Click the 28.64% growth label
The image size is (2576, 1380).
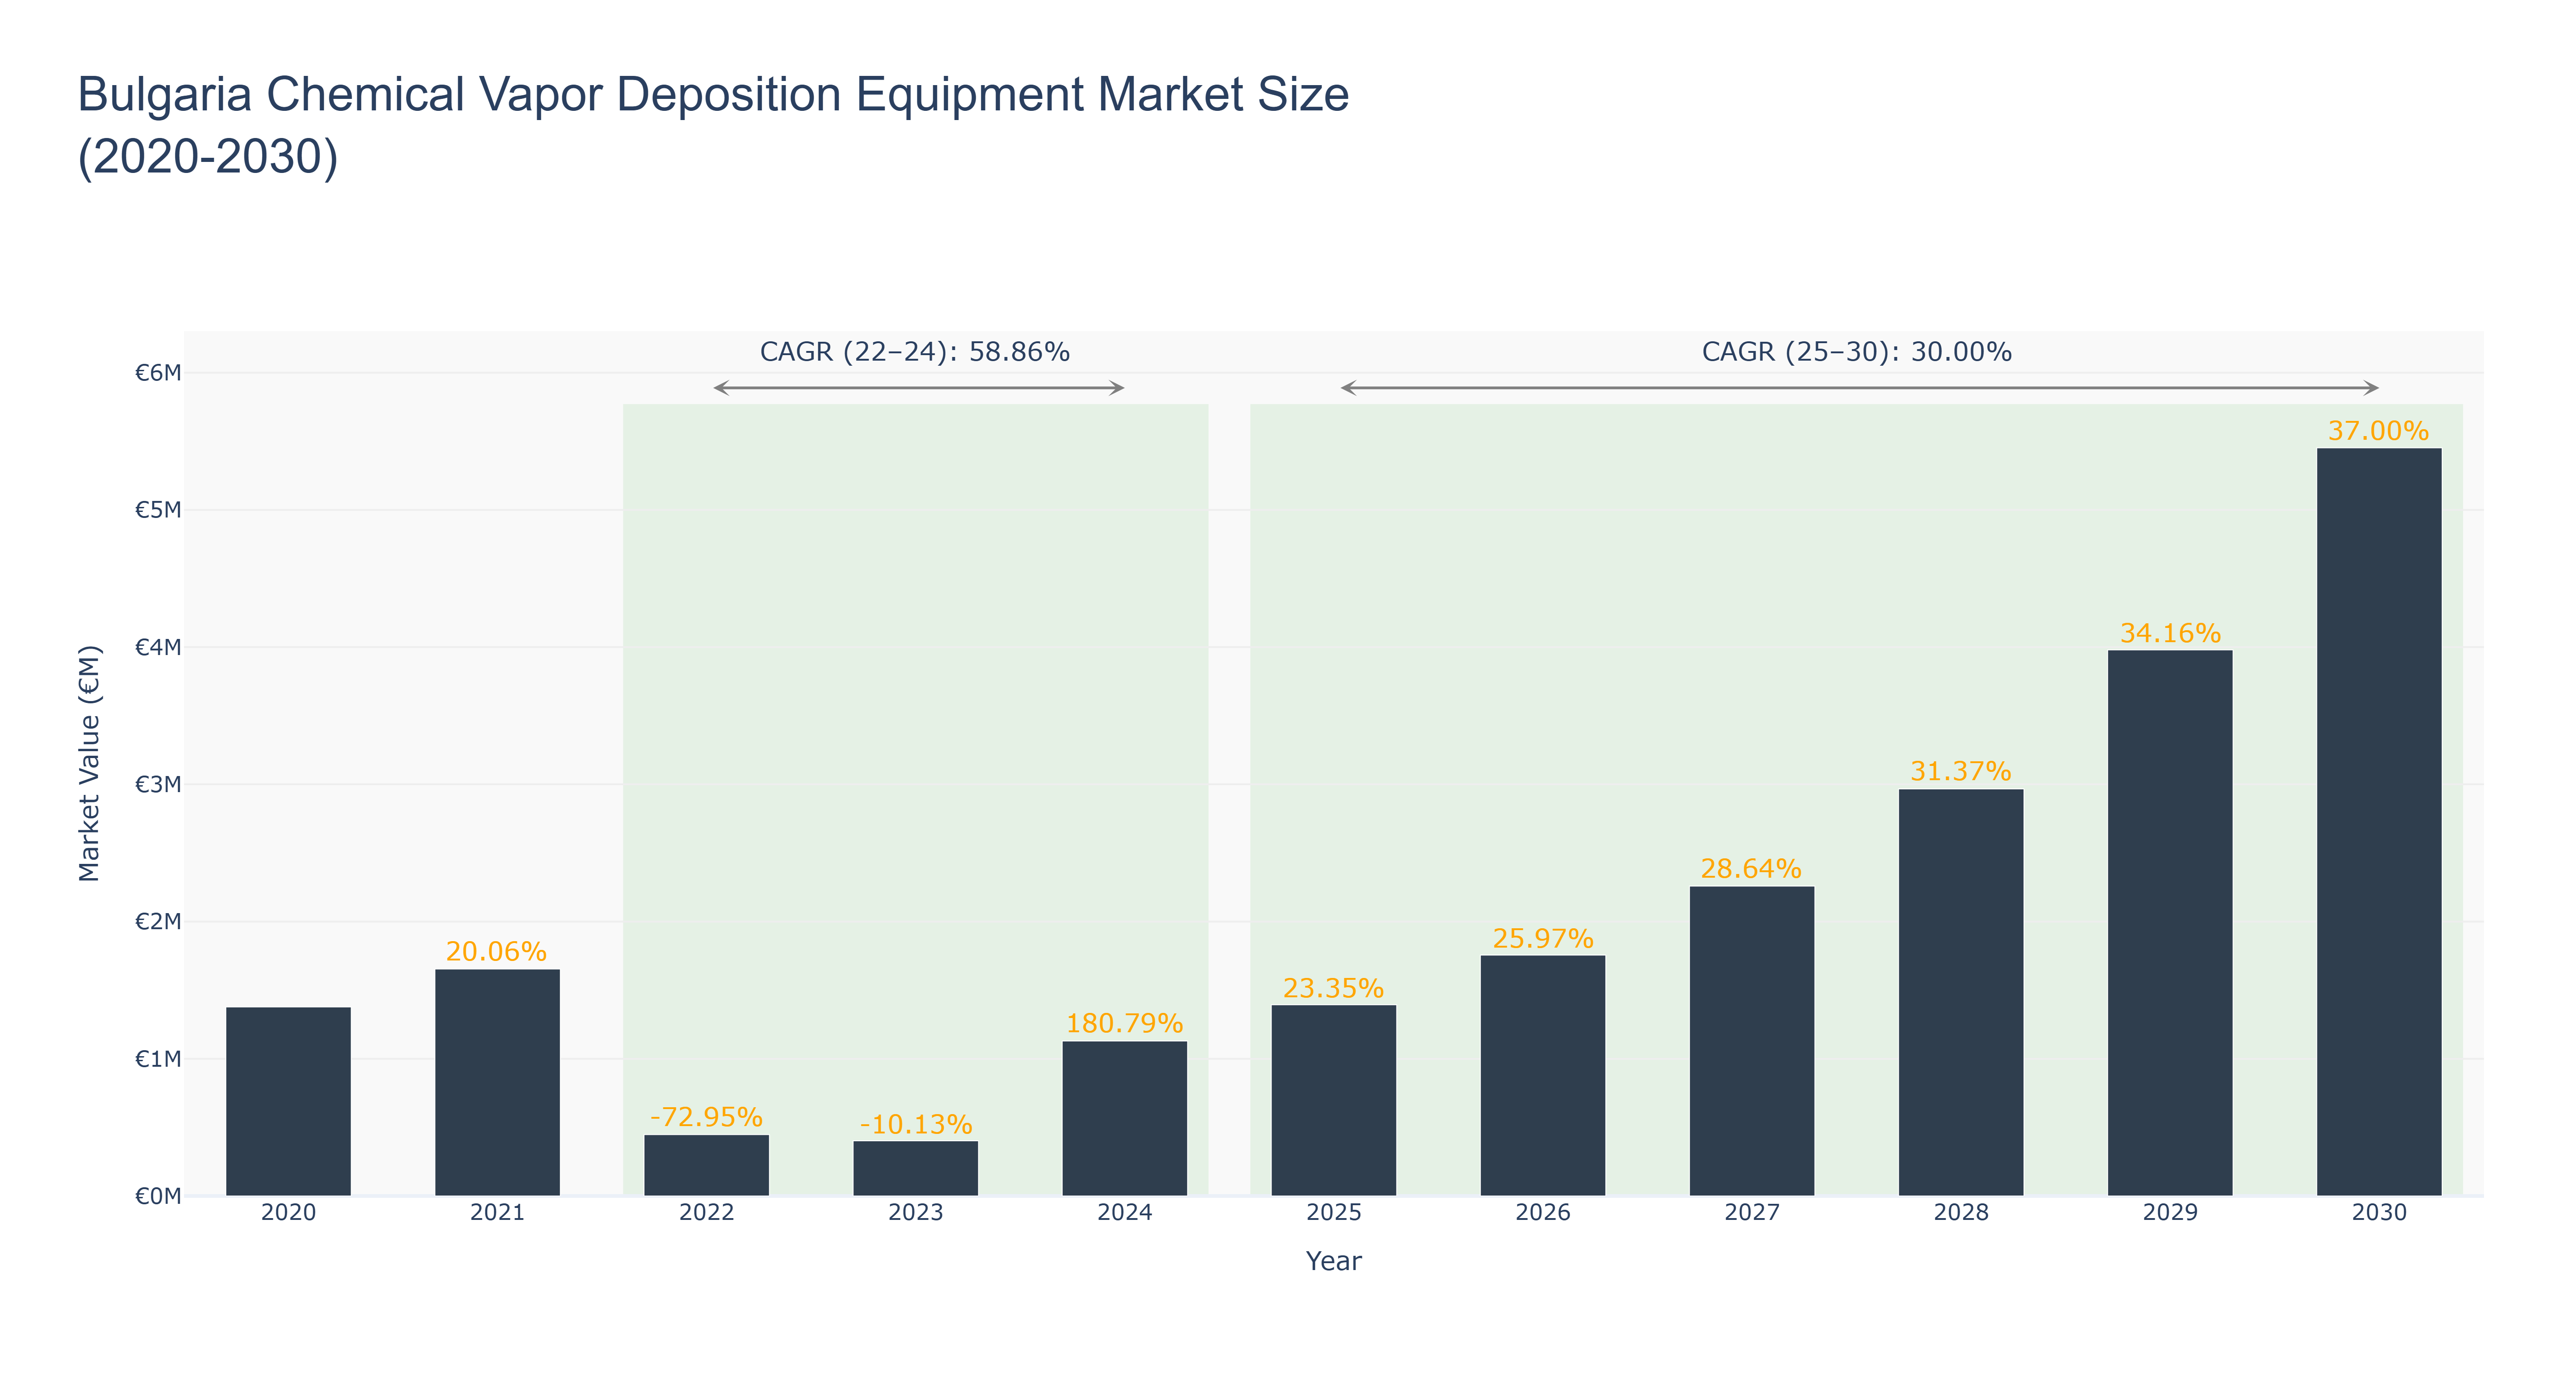point(1751,868)
